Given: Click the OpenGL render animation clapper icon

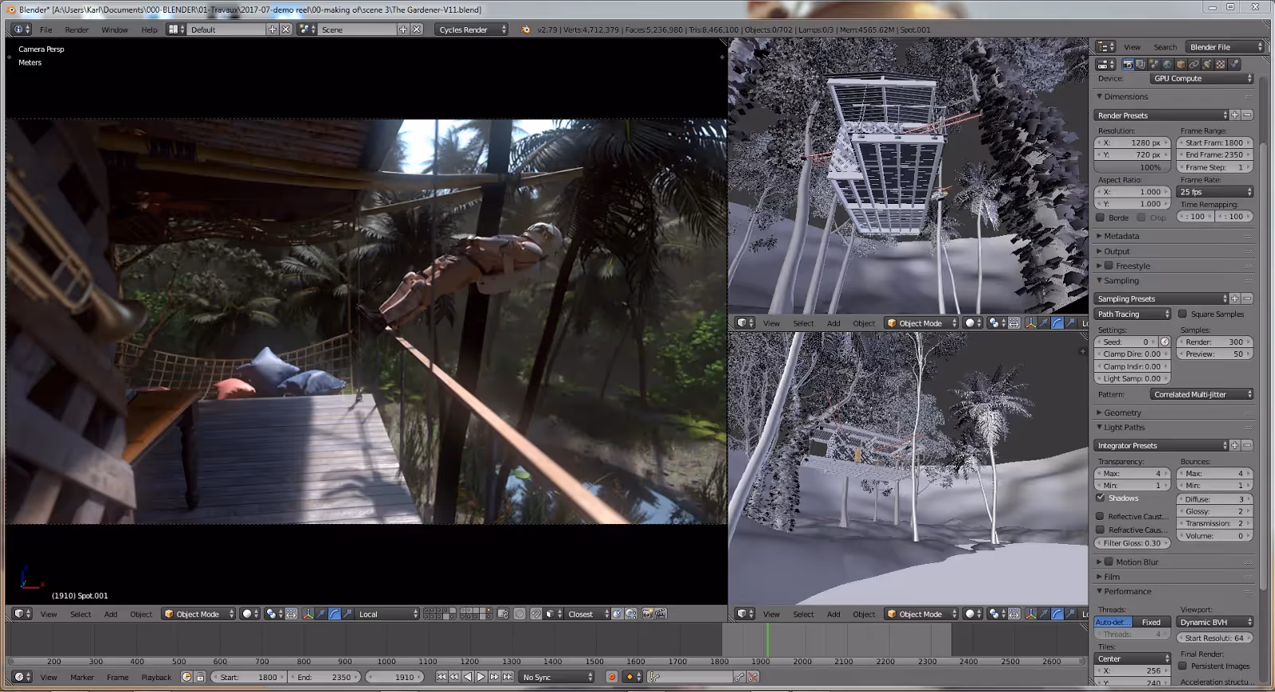Looking at the screenshot, I should pos(661,614).
